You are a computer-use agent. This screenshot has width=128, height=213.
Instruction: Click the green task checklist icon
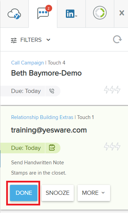(x=52, y=148)
